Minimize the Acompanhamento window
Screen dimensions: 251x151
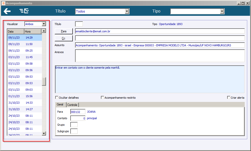(239, 3)
